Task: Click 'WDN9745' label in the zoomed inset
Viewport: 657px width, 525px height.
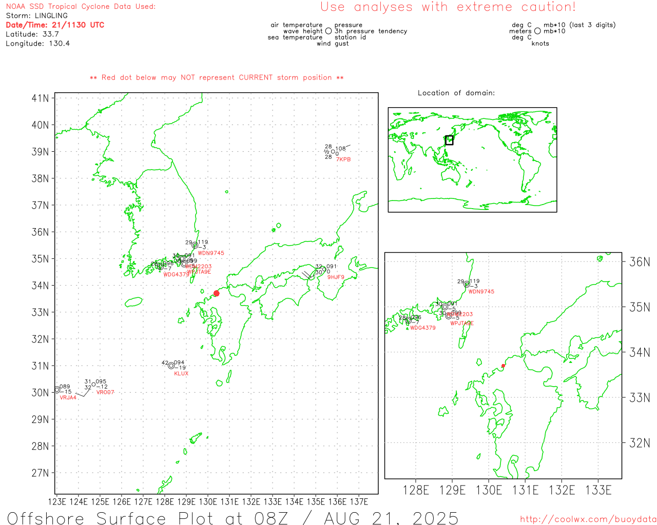Action: pos(481,292)
